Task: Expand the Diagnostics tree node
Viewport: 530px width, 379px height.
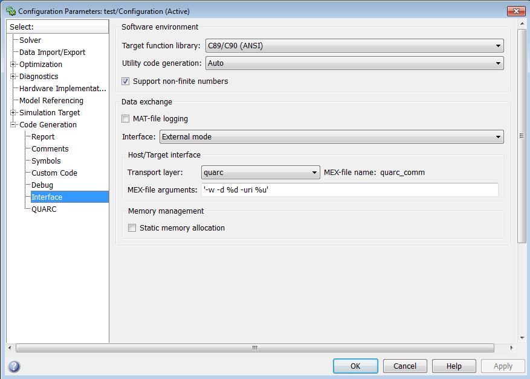Action: (13, 76)
